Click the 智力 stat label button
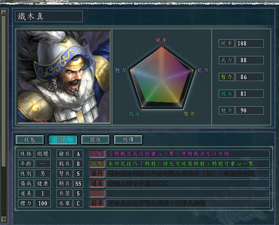The width and height of the screenshot is (279, 225). [x=226, y=77]
